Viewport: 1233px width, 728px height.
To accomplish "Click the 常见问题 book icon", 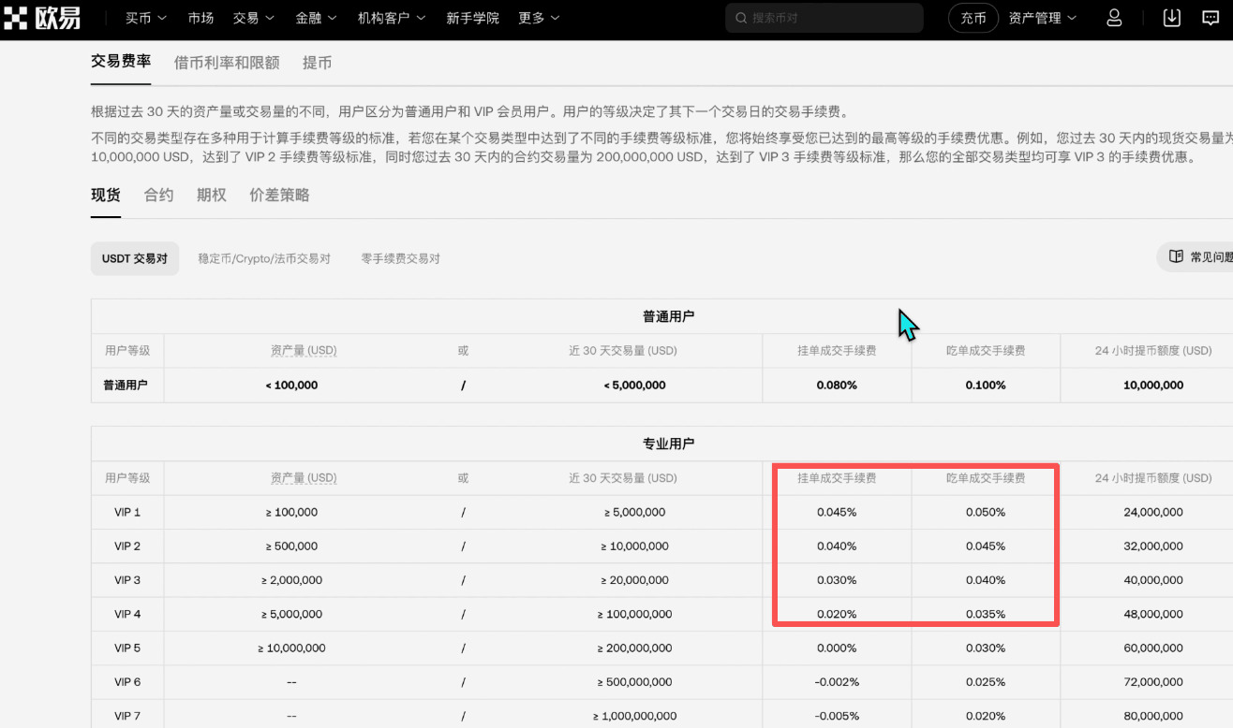I will point(1176,255).
